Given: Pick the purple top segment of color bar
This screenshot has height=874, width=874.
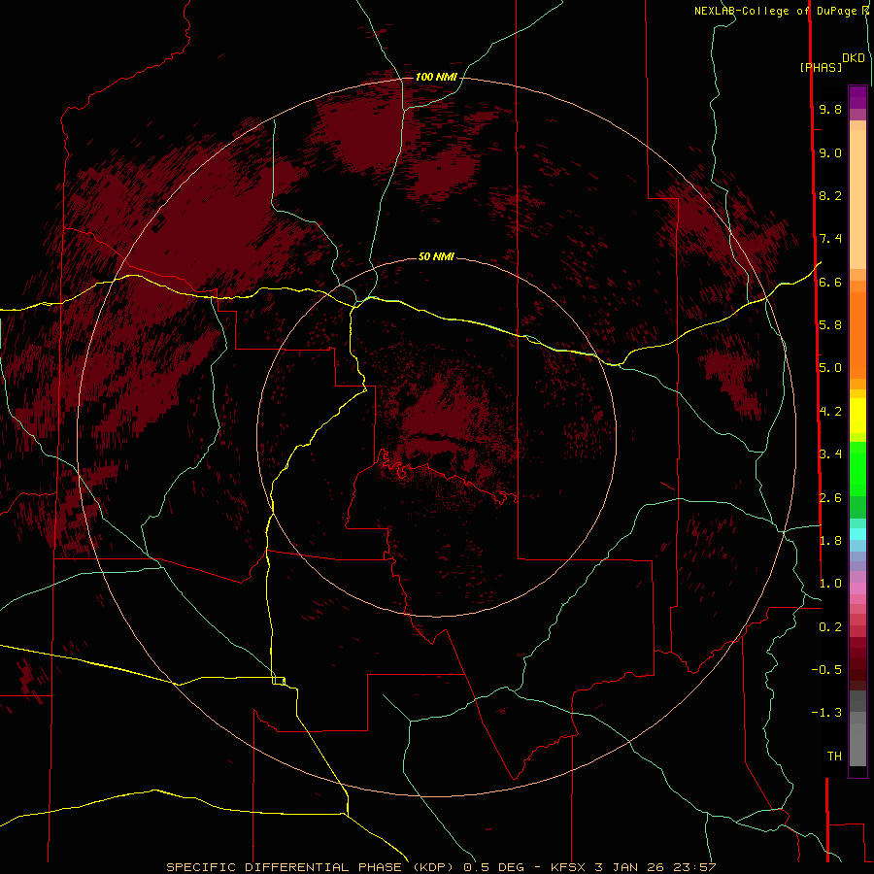Looking at the screenshot, I should tap(857, 97).
